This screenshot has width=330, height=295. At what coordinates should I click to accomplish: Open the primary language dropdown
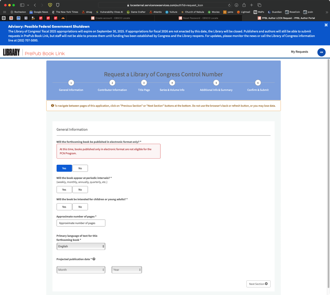point(81,246)
